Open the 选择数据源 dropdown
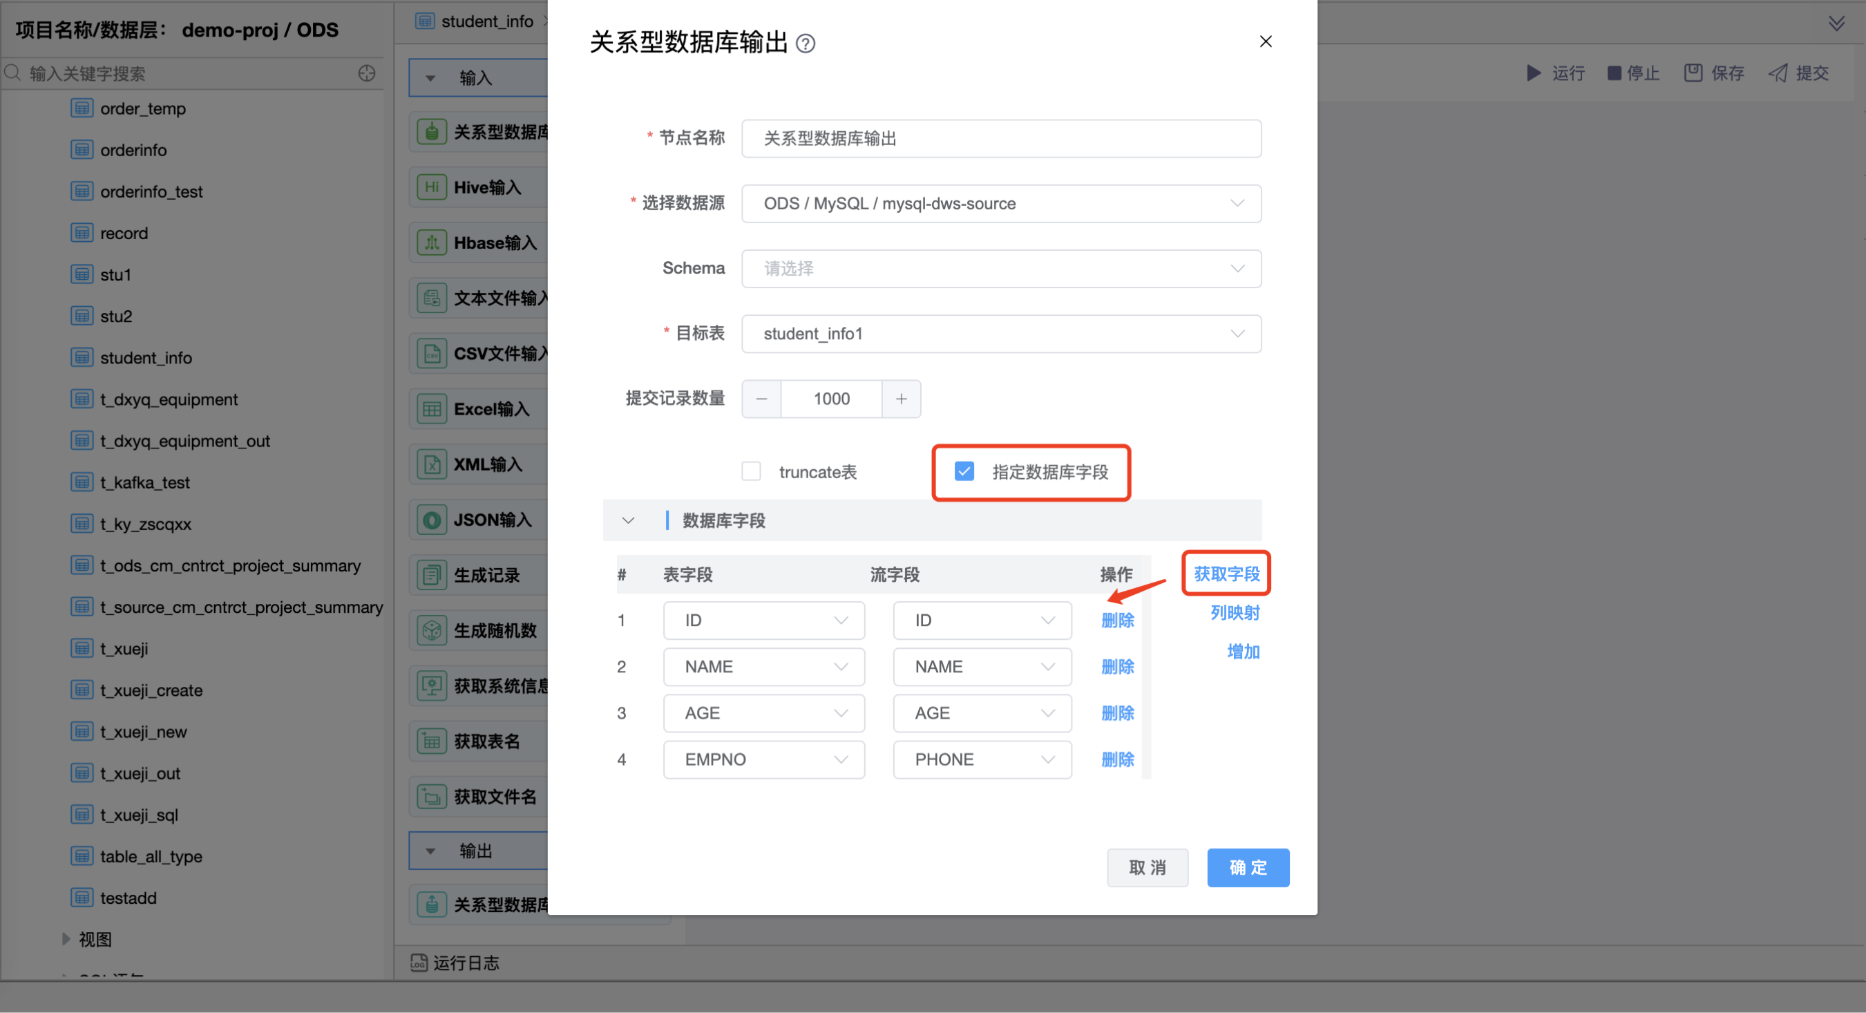Image resolution: width=1866 pixels, height=1013 pixels. 1001,204
